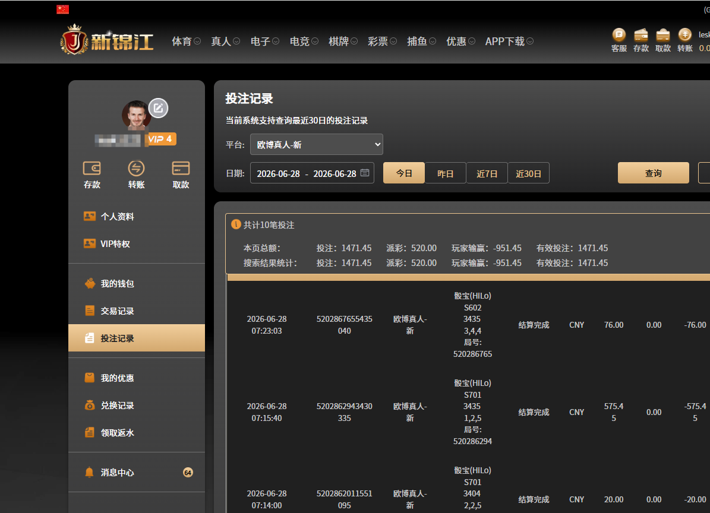Click the 64 unread messages badge
The height and width of the screenshot is (513, 710).
[188, 472]
